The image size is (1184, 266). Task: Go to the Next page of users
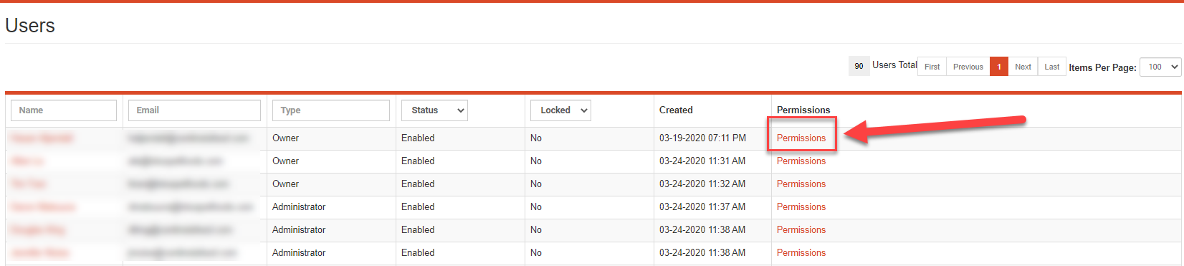(1023, 67)
